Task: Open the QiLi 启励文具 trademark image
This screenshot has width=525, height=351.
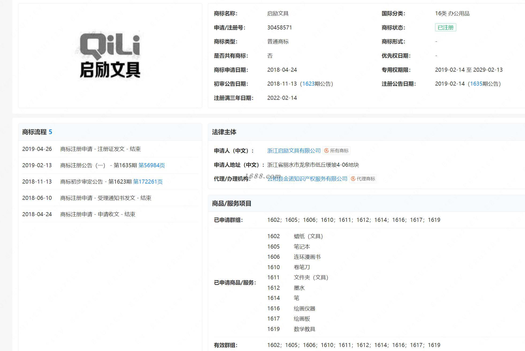Action: [x=110, y=55]
